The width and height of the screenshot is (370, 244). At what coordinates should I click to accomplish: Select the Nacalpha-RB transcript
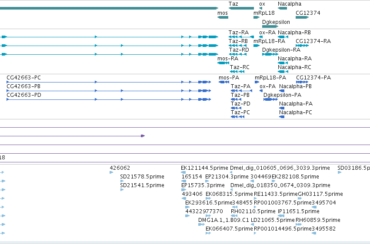[x=283, y=37]
